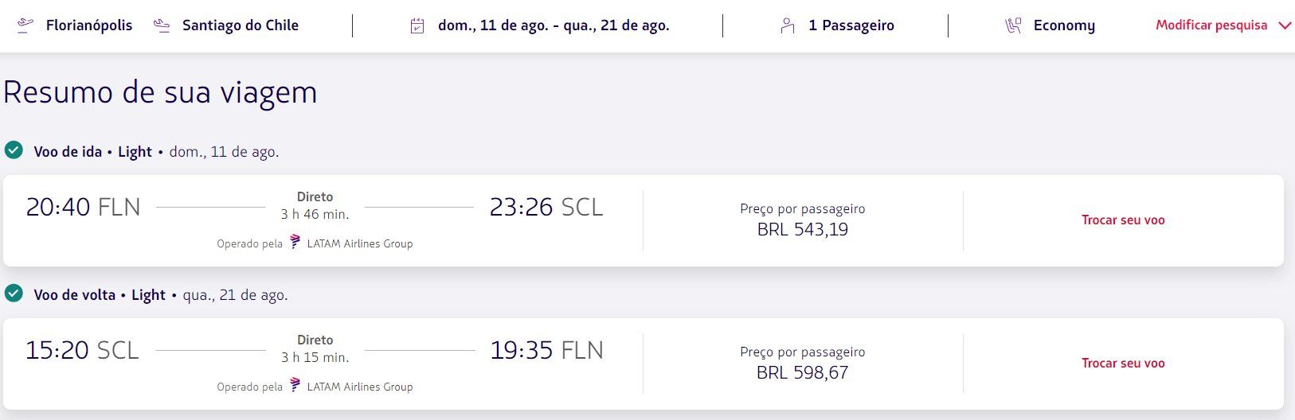Viewport: 1295px width, 420px height.
Task: Click green checkmark beside Voo de ida
Action: pos(14,150)
